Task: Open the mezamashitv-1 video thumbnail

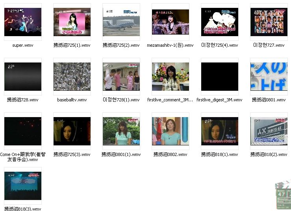Action: point(171,22)
